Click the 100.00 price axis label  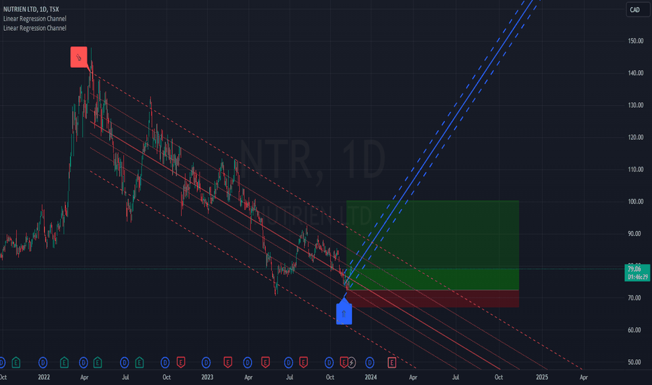coord(635,202)
